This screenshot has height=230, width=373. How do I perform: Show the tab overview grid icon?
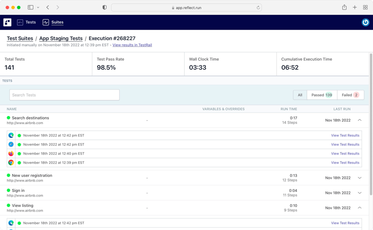pyautogui.click(x=365, y=7)
